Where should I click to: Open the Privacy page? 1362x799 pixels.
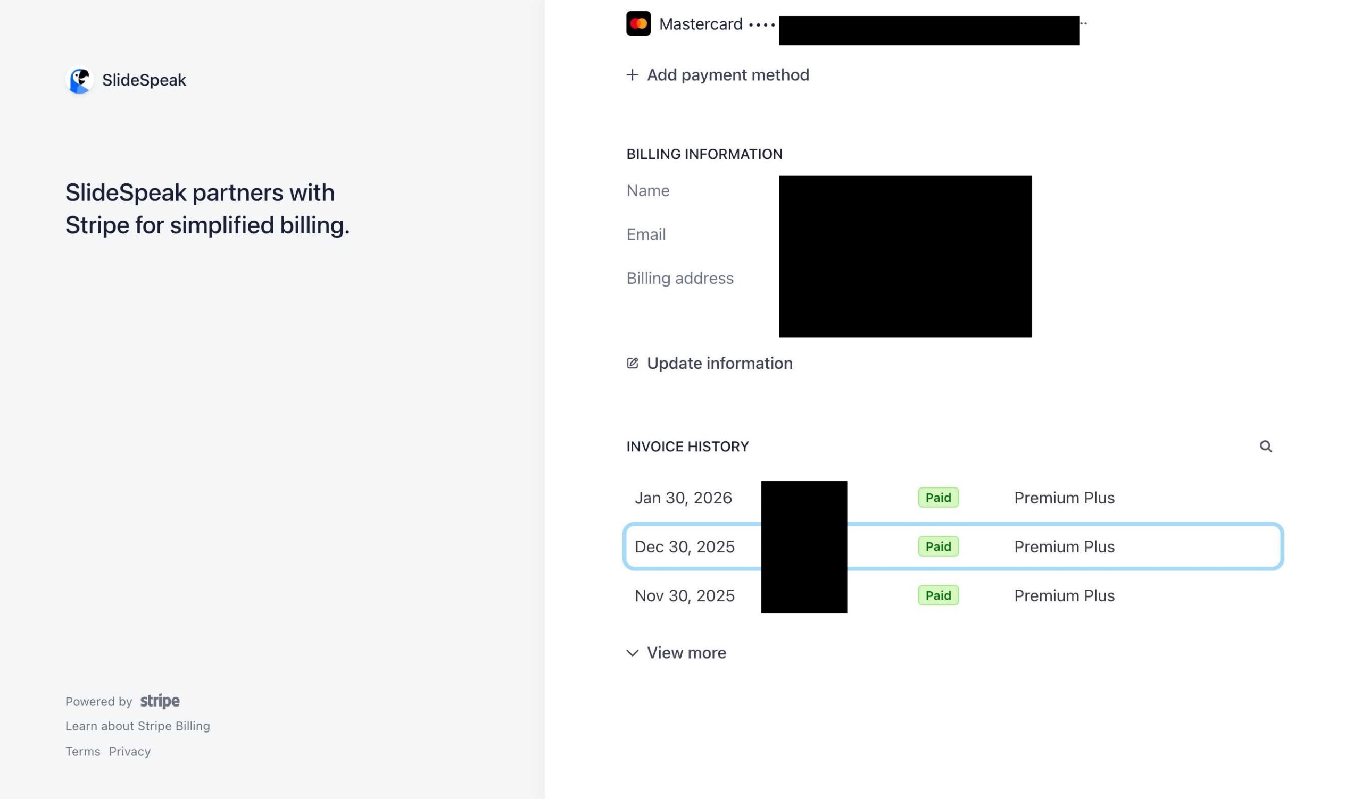click(130, 751)
